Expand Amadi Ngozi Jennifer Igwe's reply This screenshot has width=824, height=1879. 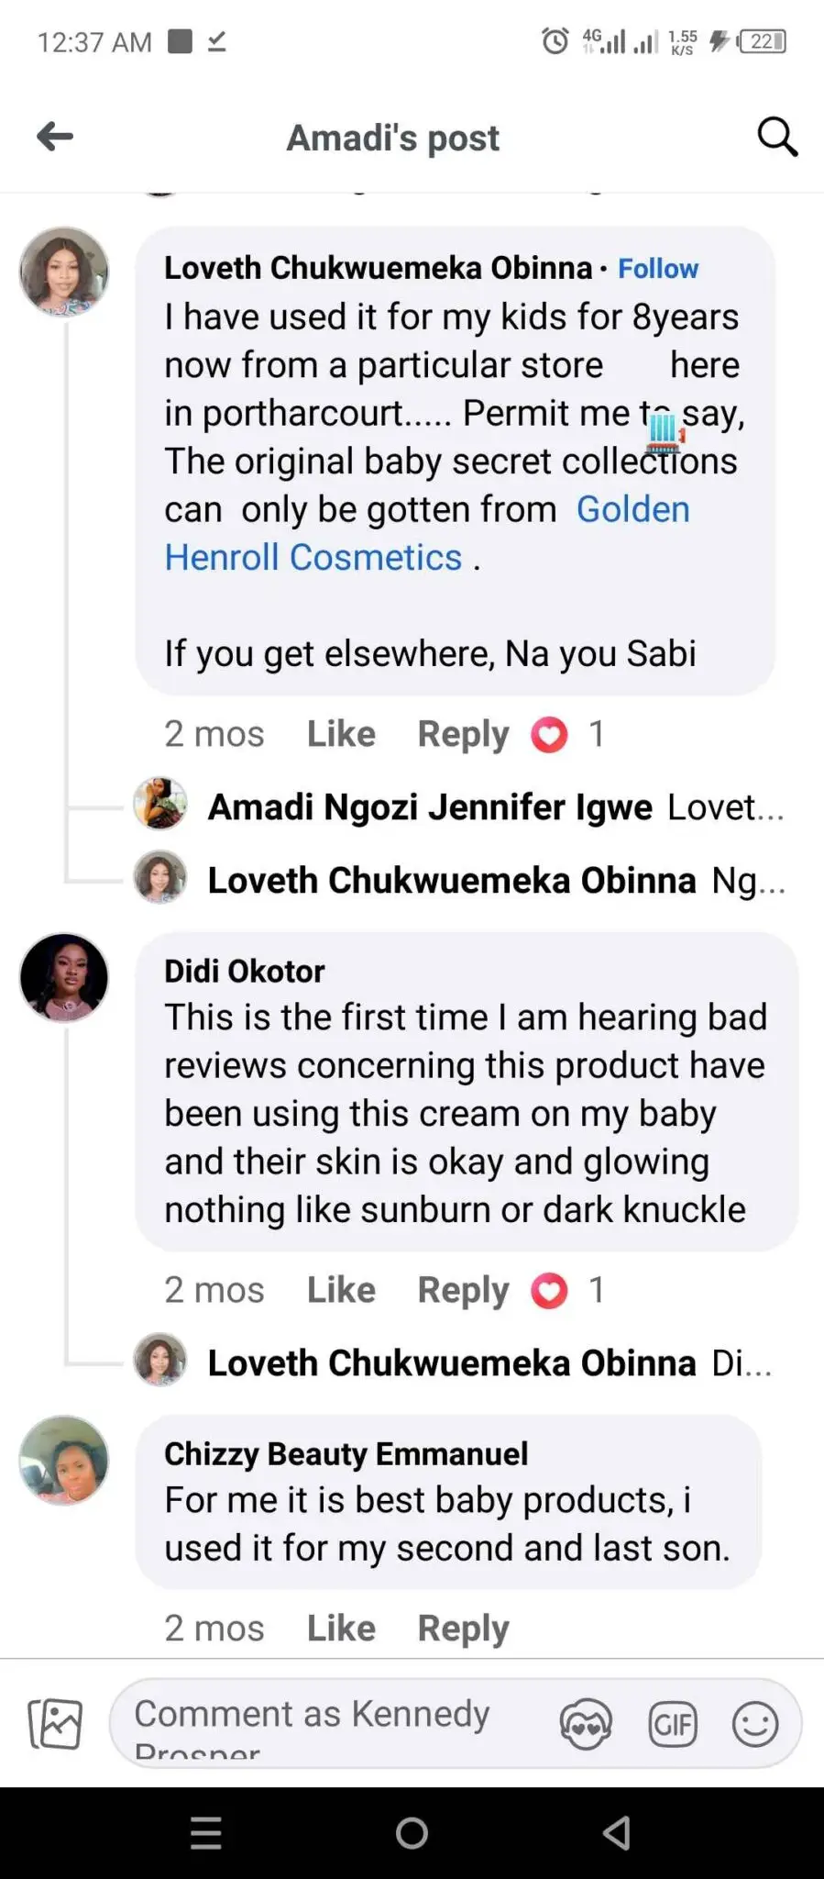(495, 807)
